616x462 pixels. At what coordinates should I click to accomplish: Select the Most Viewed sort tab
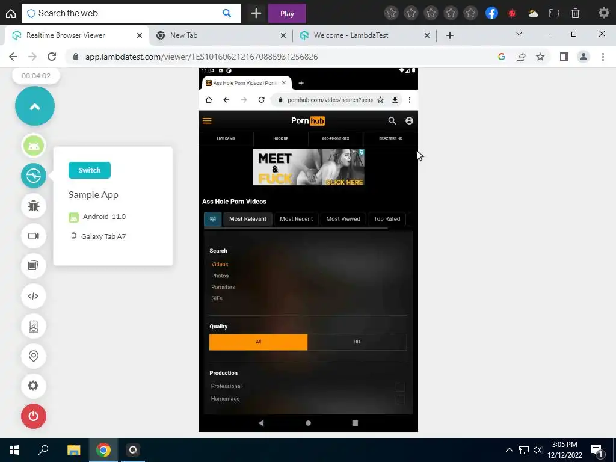[343, 219]
